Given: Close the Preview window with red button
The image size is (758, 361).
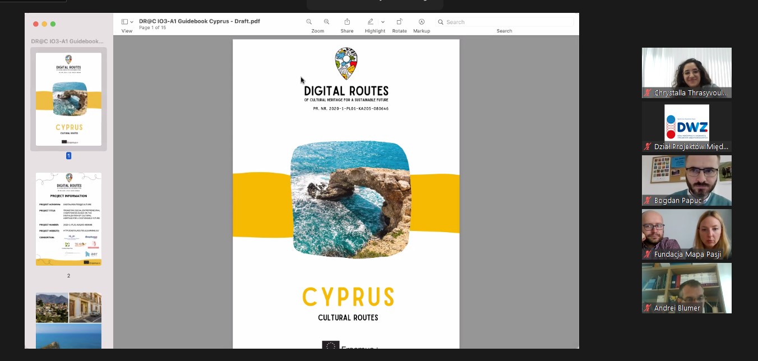Looking at the screenshot, I should (x=36, y=24).
